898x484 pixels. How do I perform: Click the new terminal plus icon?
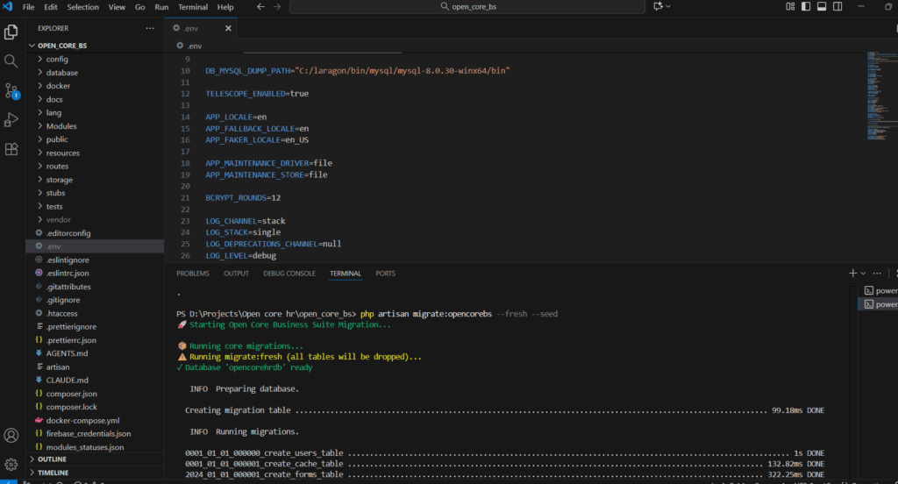tap(852, 274)
